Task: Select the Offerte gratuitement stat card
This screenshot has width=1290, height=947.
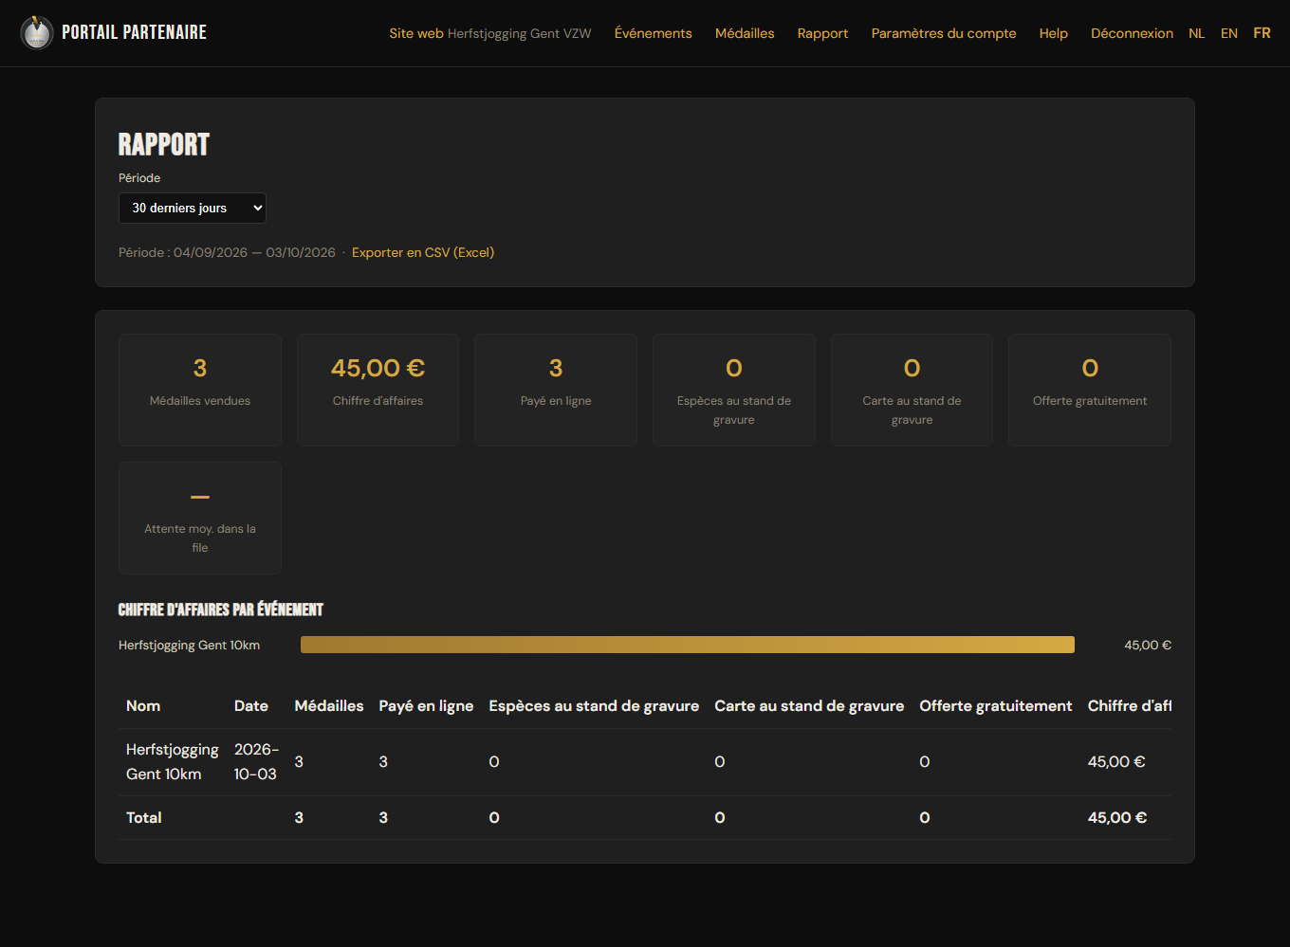Action: pyautogui.click(x=1090, y=390)
